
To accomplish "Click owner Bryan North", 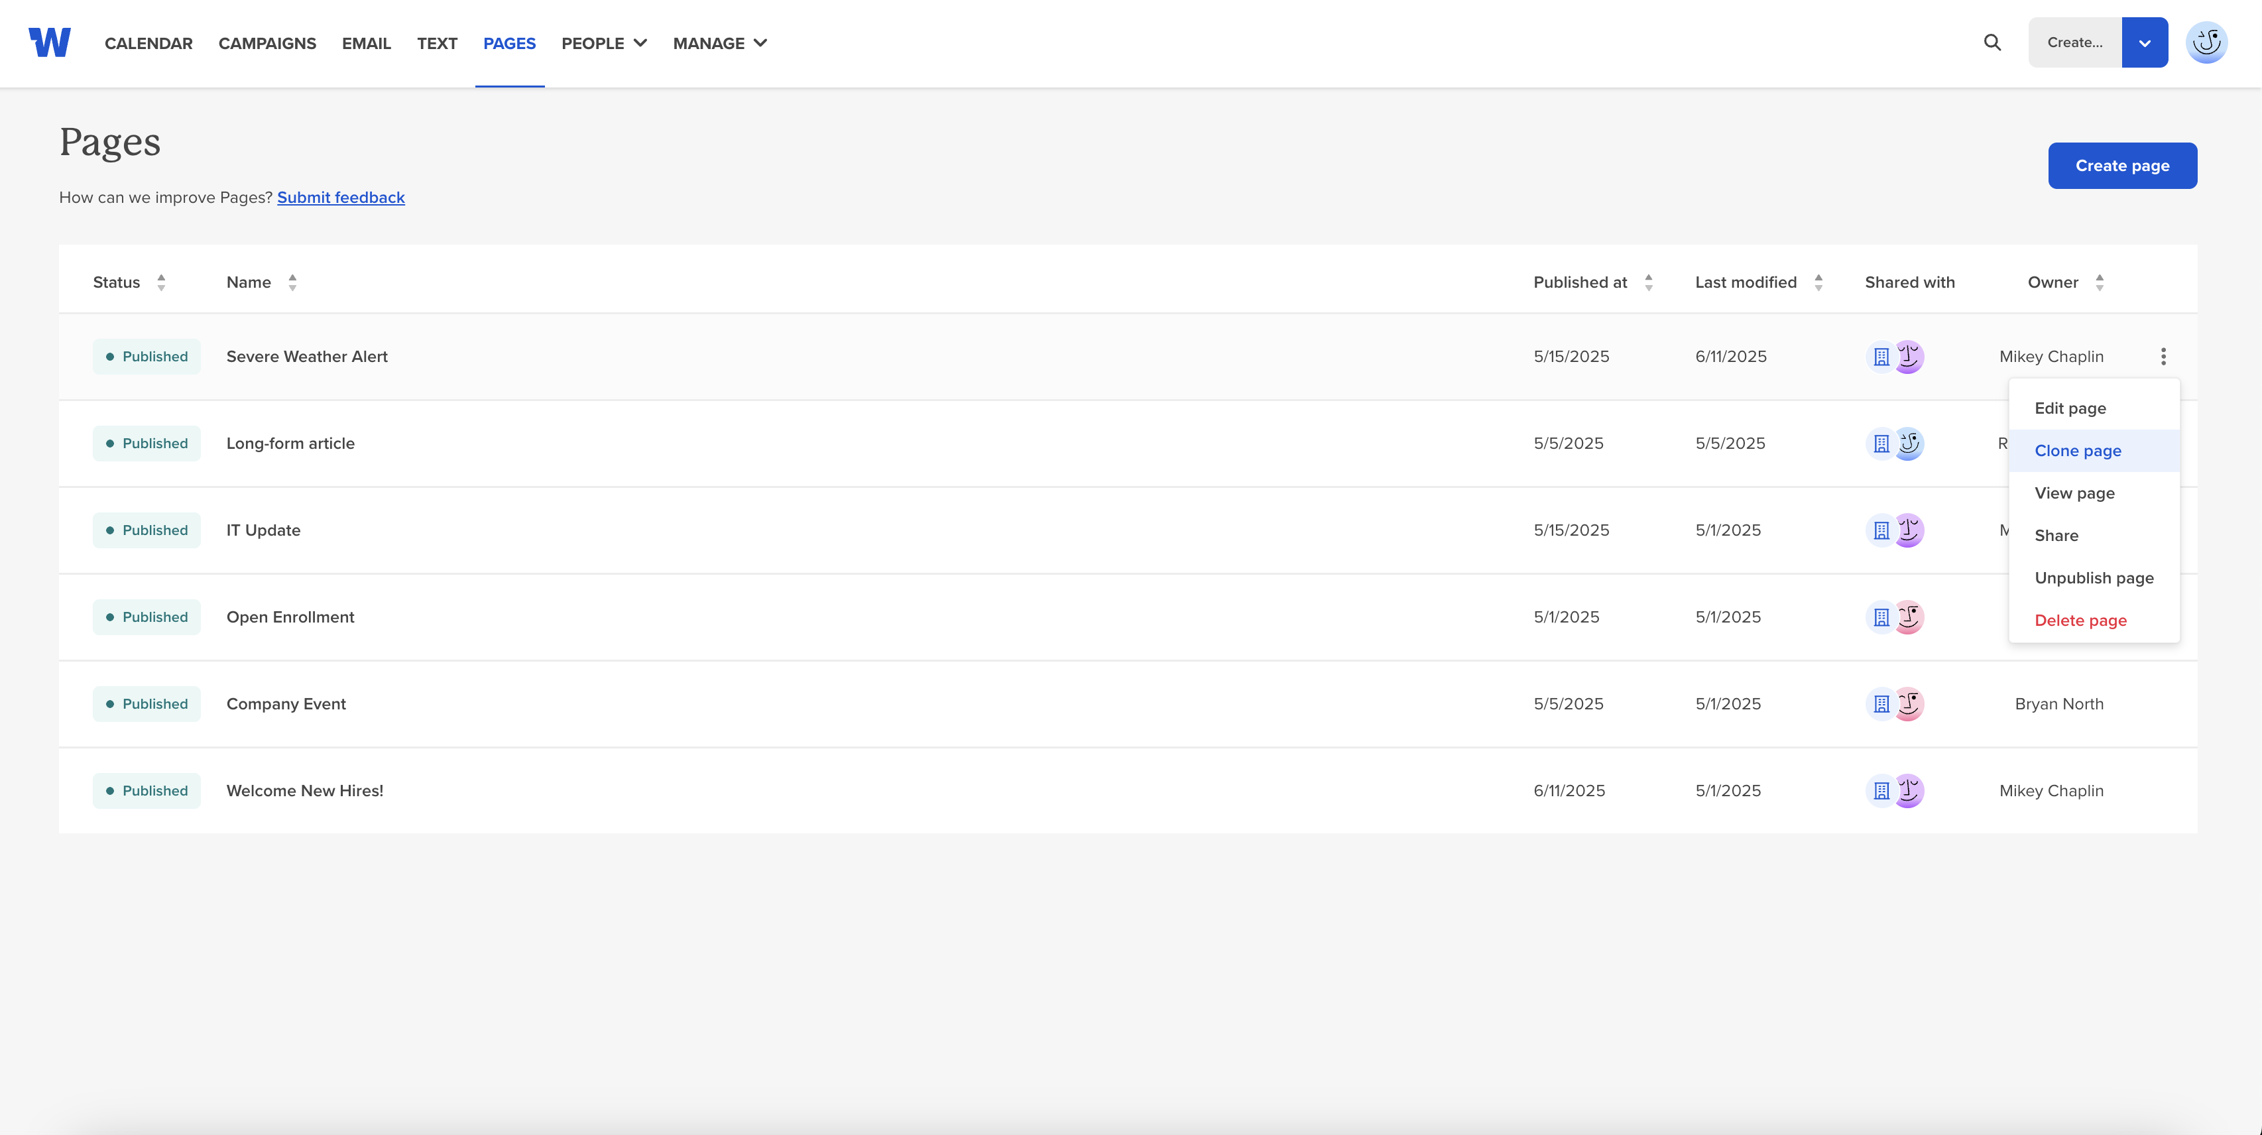I will click(x=2059, y=704).
